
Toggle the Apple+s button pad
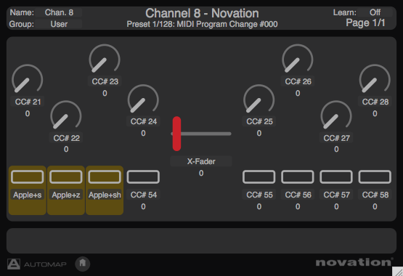pyautogui.click(x=28, y=176)
